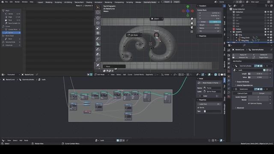The height and width of the screenshot is (154, 274).
Task: Disable Collection render camera icon in outliner
Action: click(x=271, y=12)
